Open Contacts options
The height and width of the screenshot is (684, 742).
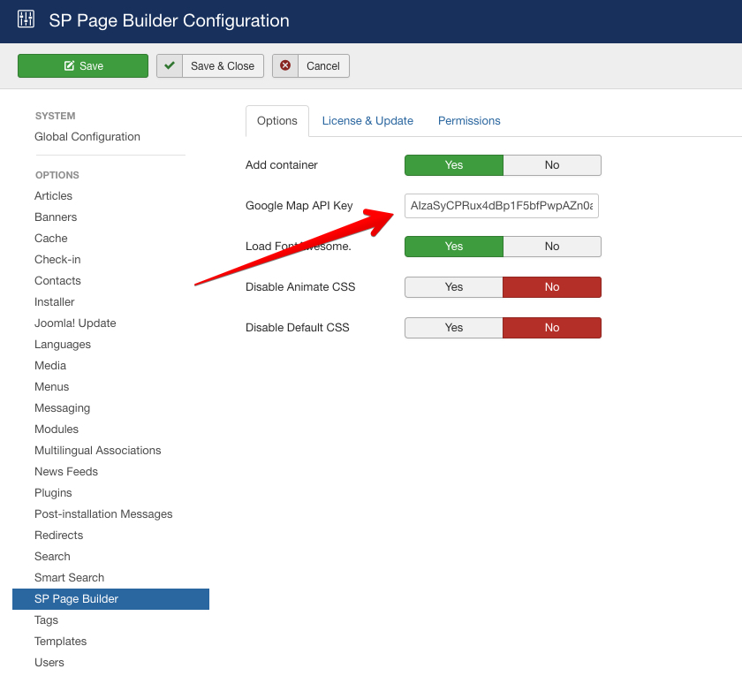pyautogui.click(x=57, y=281)
